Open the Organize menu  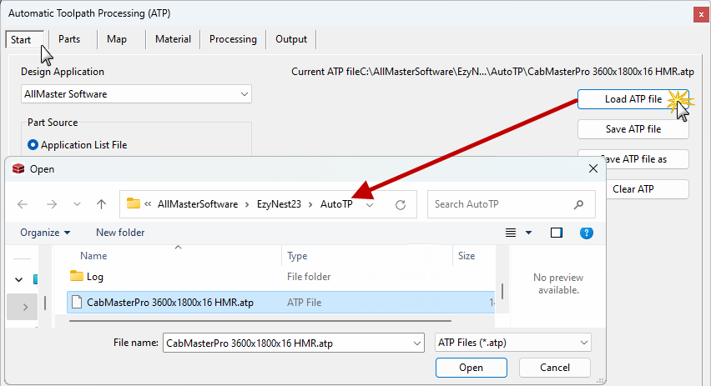coord(45,233)
